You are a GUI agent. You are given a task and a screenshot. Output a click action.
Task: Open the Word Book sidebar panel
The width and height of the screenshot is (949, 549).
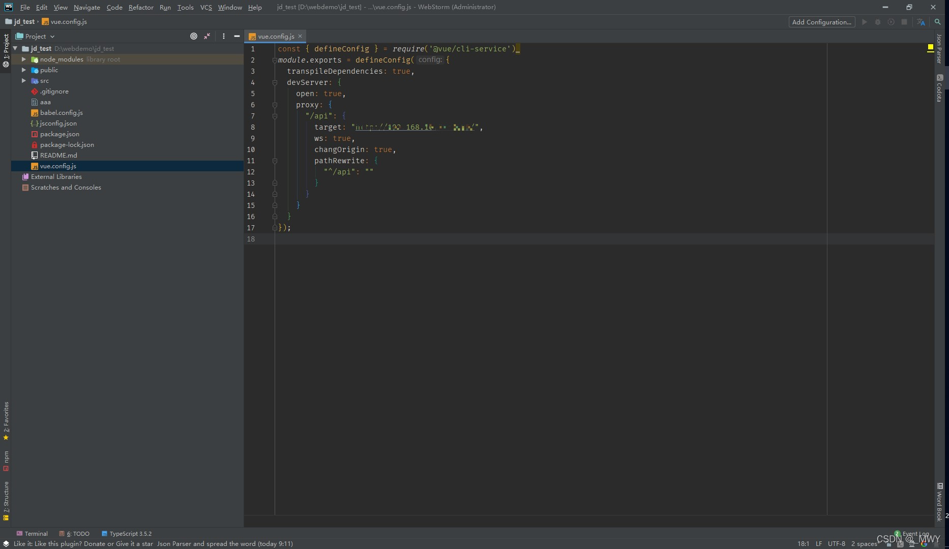click(939, 503)
